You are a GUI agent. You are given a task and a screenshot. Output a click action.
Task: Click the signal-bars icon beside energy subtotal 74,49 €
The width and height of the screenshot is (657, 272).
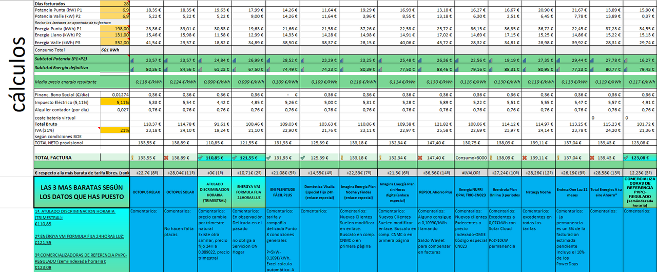click(269, 68)
